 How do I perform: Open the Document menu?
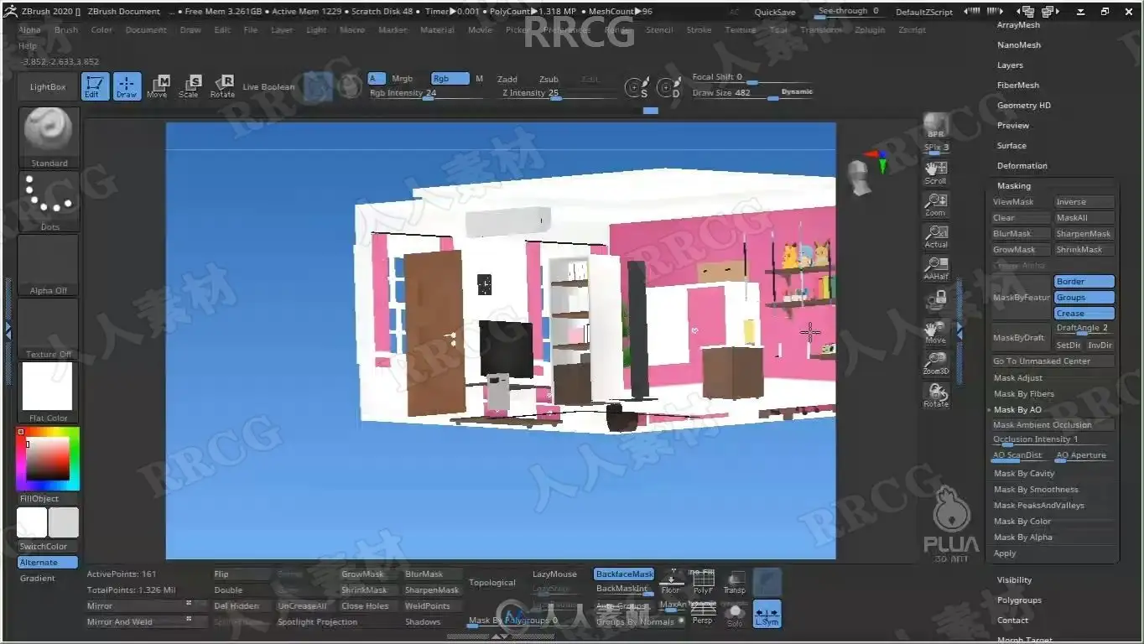146,30
